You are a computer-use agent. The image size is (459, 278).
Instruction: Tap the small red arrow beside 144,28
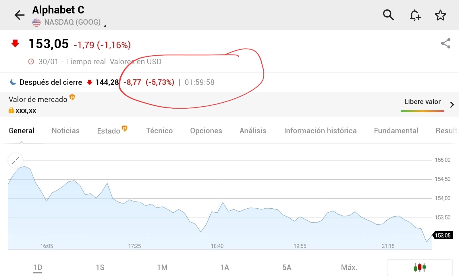coord(90,83)
